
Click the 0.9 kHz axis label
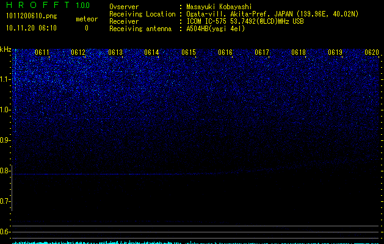coord(4,140)
